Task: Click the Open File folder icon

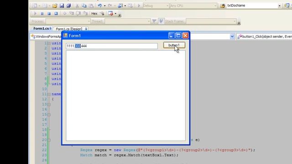Action: 55,6
